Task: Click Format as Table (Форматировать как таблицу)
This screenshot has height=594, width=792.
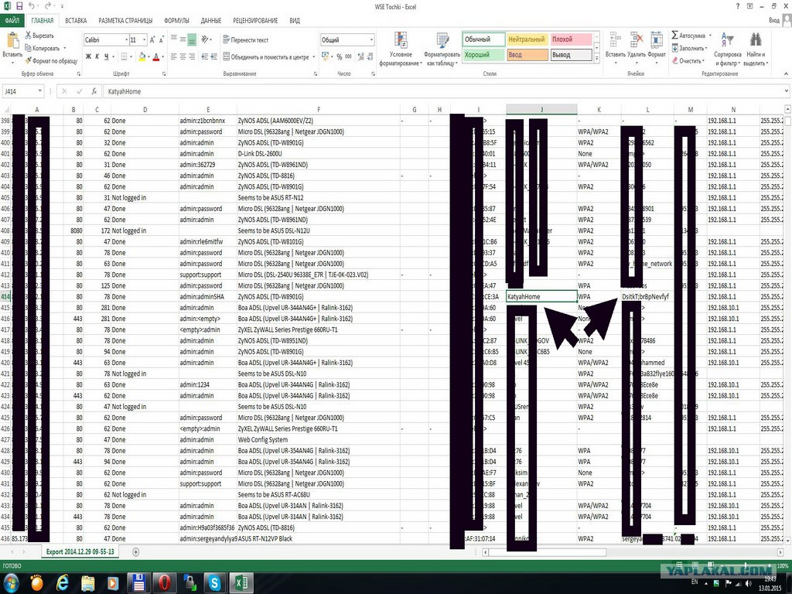Action: [442, 49]
